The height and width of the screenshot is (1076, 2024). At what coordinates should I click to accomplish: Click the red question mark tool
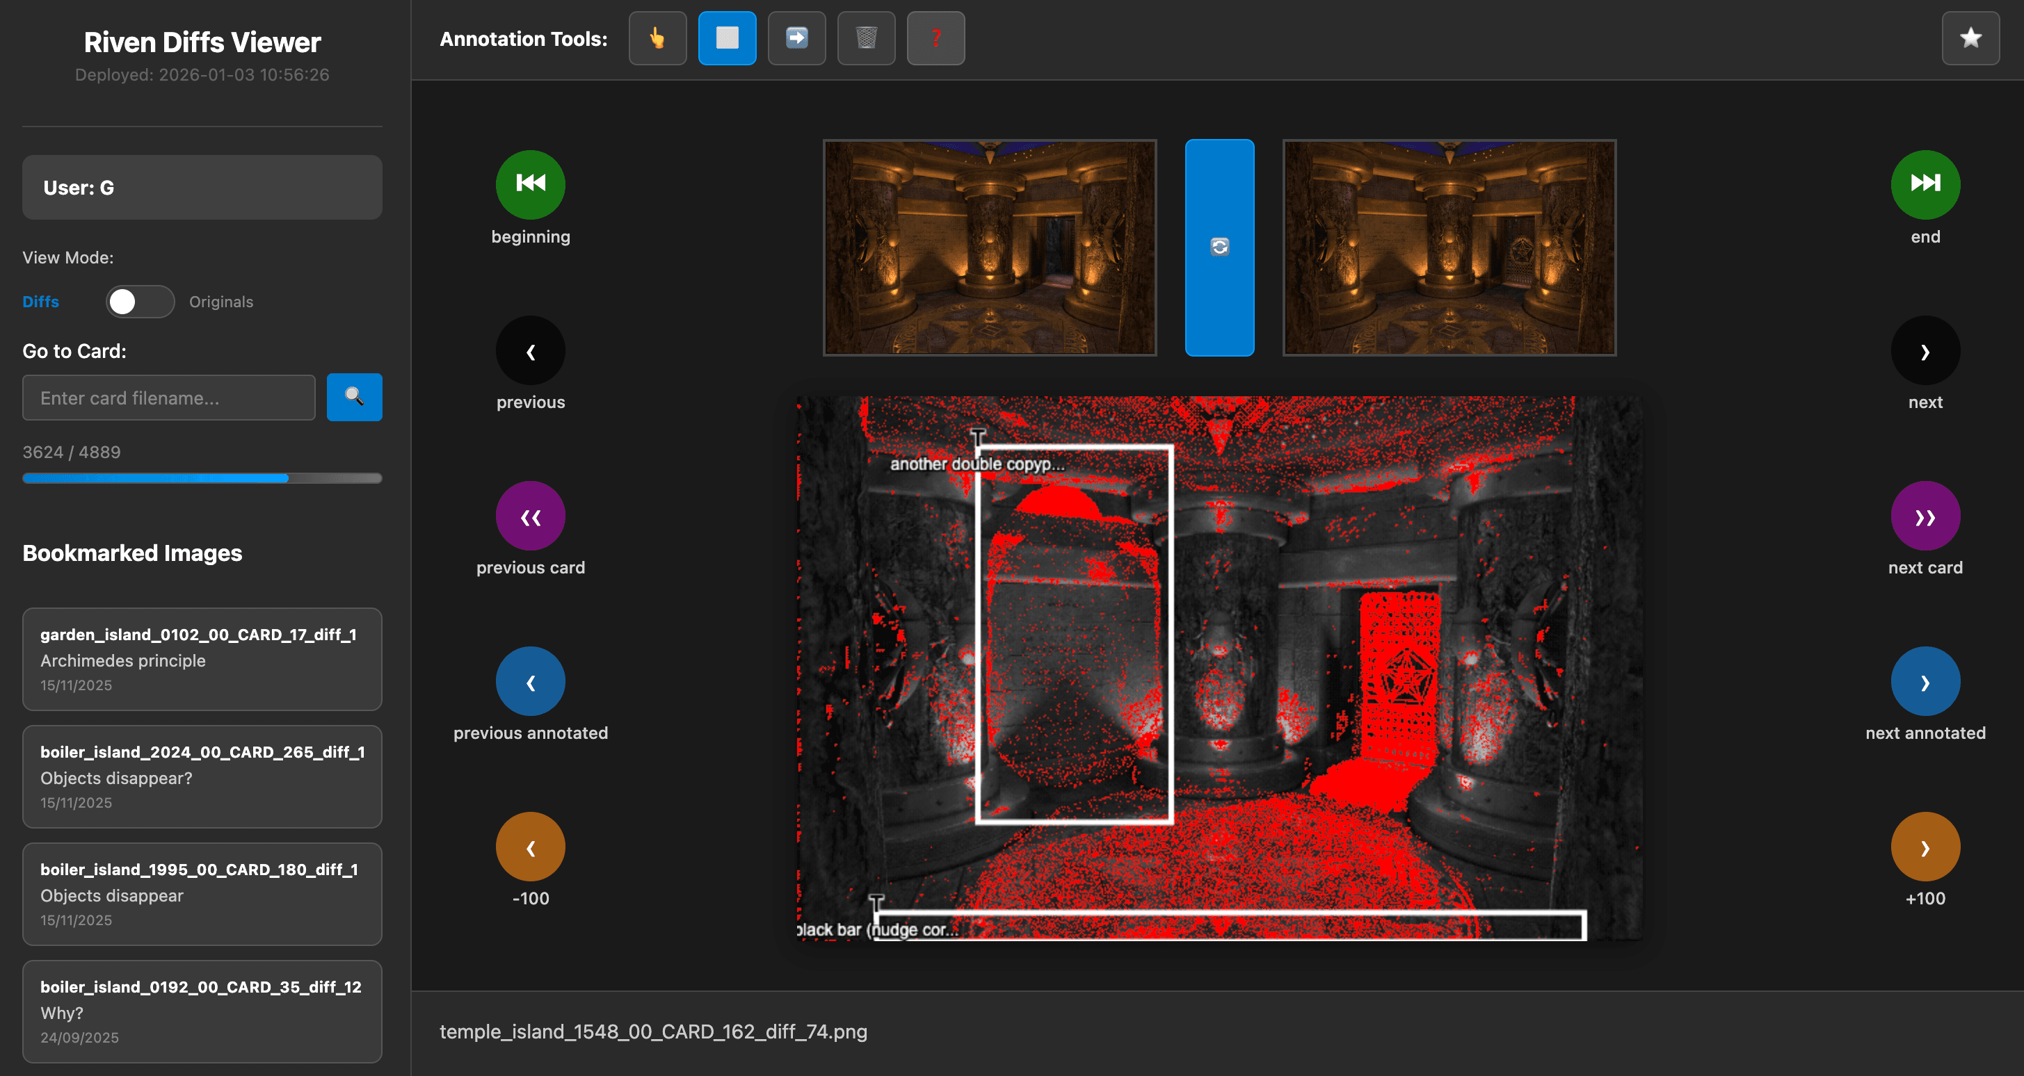(935, 38)
